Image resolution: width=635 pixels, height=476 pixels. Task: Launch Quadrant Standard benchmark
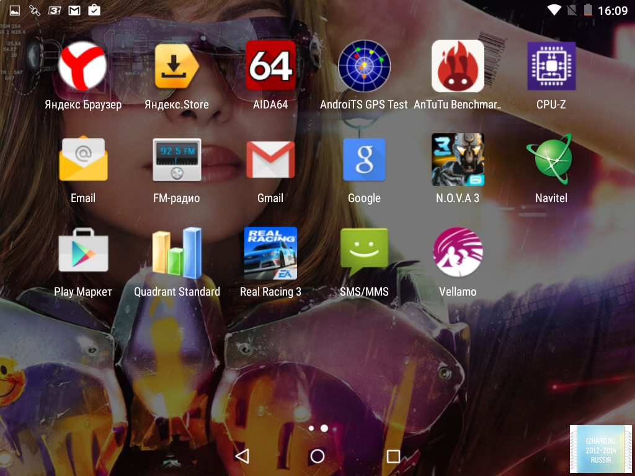pos(177,253)
